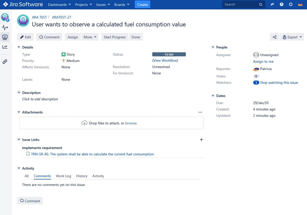Open the Issues menu

pyautogui.click(x=103, y=4)
